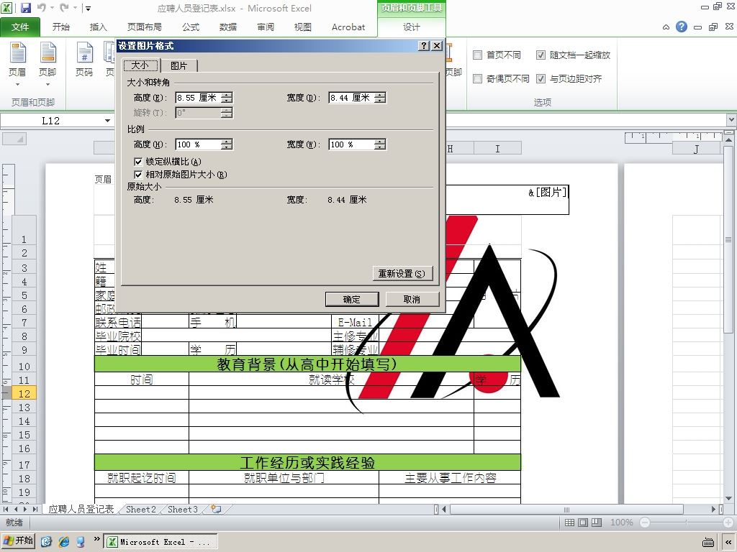Switch to the 插入 Insert ribbon tab
The height and width of the screenshot is (552, 737).
[98, 27]
